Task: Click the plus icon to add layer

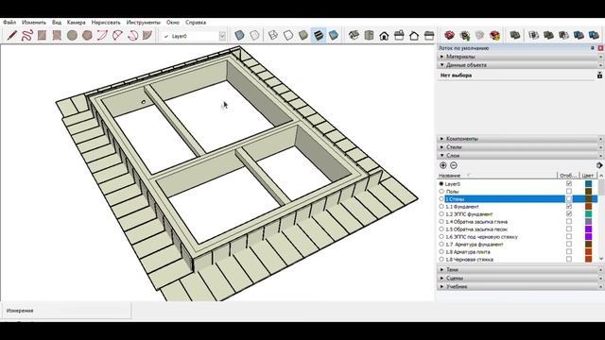Action: tap(443, 165)
